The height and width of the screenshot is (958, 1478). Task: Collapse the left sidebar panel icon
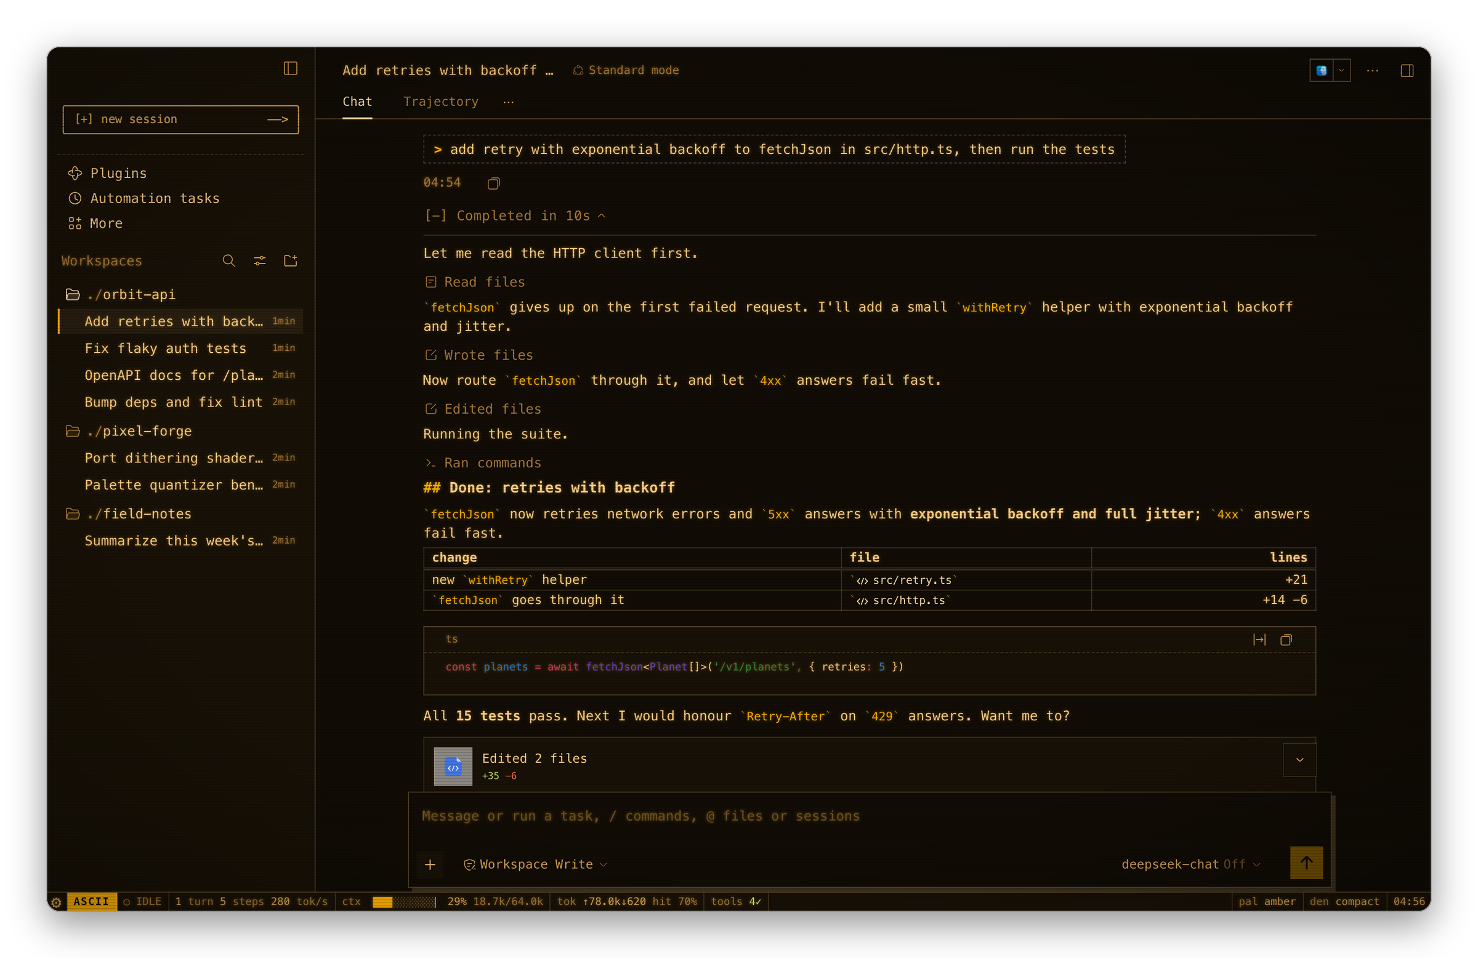[x=290, y=68]
